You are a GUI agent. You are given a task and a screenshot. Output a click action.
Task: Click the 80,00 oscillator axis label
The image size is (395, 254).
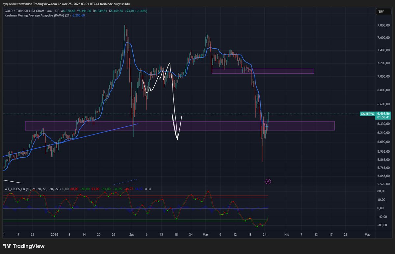pos(381,191)
